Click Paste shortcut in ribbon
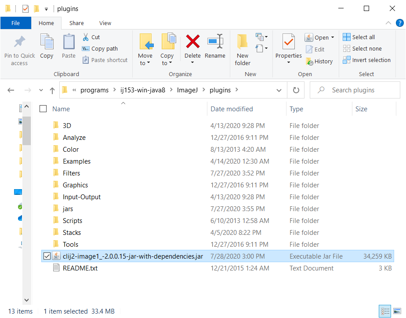 tap(105, 60)
